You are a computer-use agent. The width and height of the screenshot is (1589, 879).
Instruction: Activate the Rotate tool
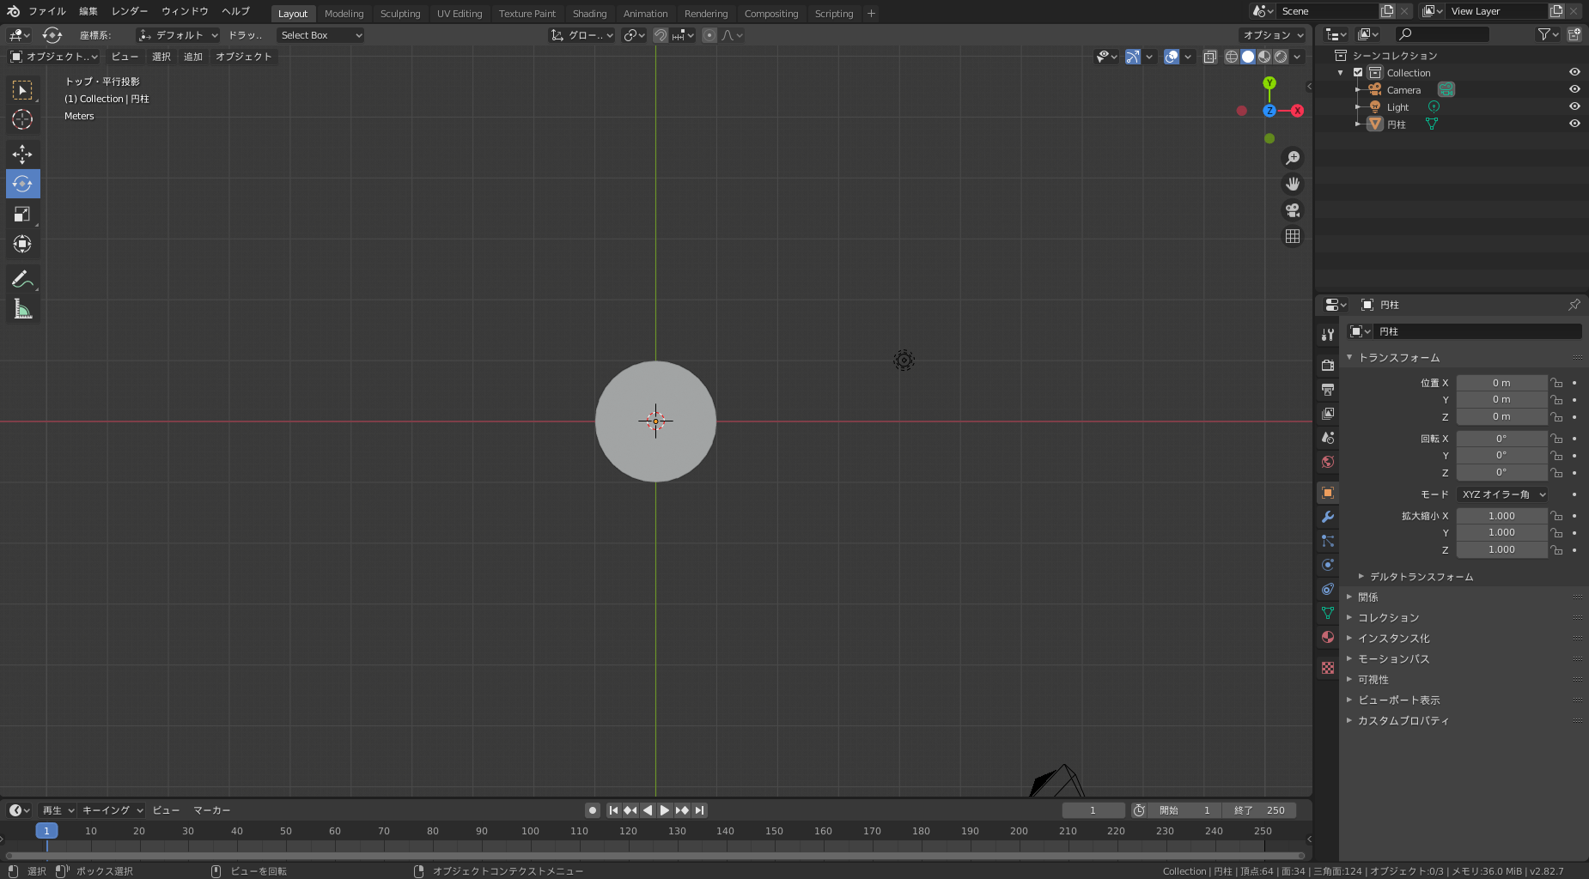point(22,185)
